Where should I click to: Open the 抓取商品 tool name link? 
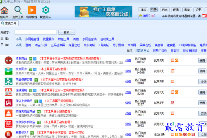pyautogui.click(x=21, y=58)
